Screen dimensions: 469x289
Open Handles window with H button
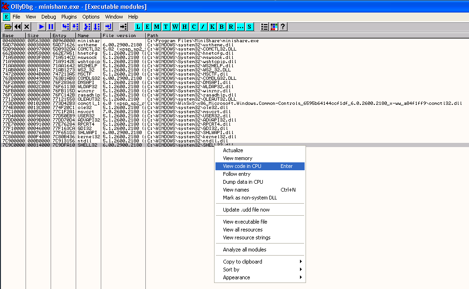184,27
